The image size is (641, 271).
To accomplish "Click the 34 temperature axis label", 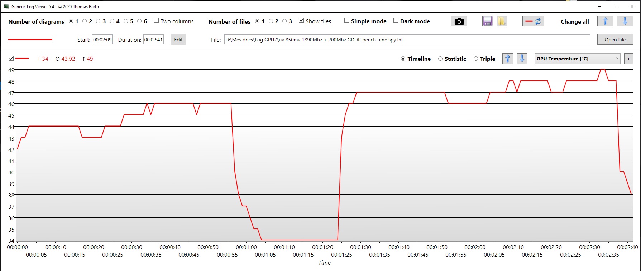I will 11,241.
